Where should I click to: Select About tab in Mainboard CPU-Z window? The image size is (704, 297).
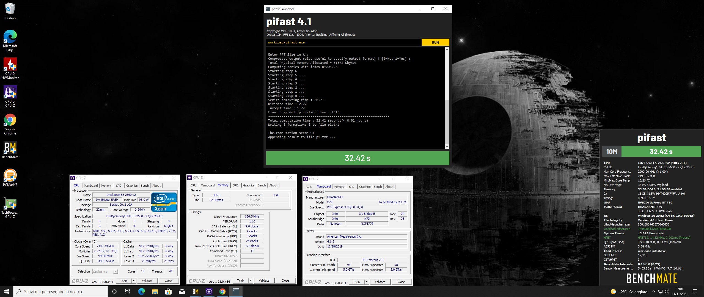pos(389,187)
